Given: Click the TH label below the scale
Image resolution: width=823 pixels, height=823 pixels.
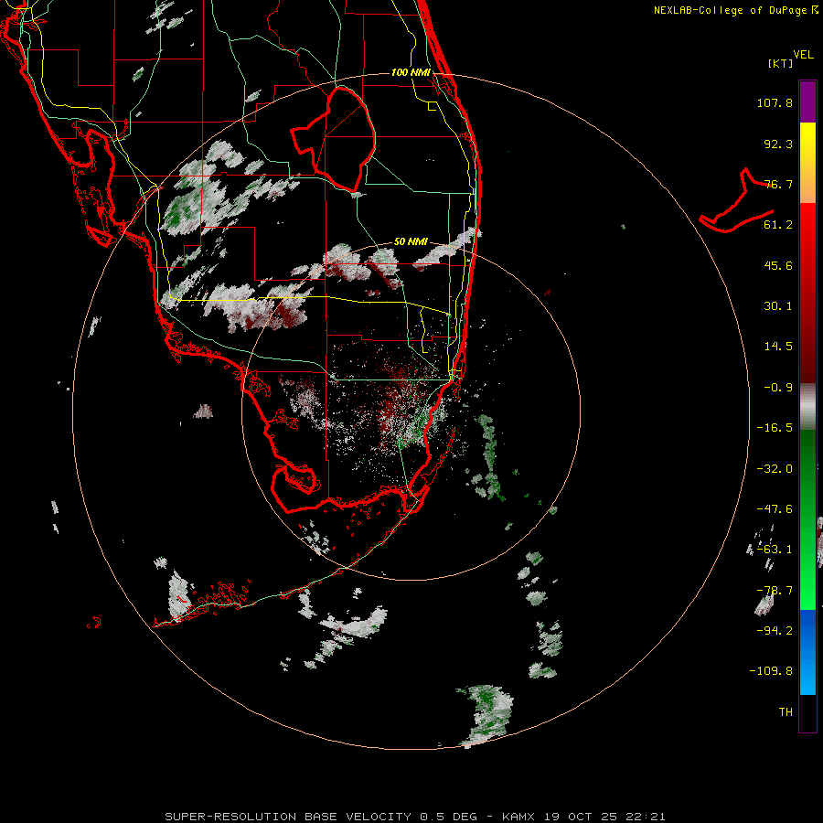Looking at the screenshot, I should [x=786, y=712].
